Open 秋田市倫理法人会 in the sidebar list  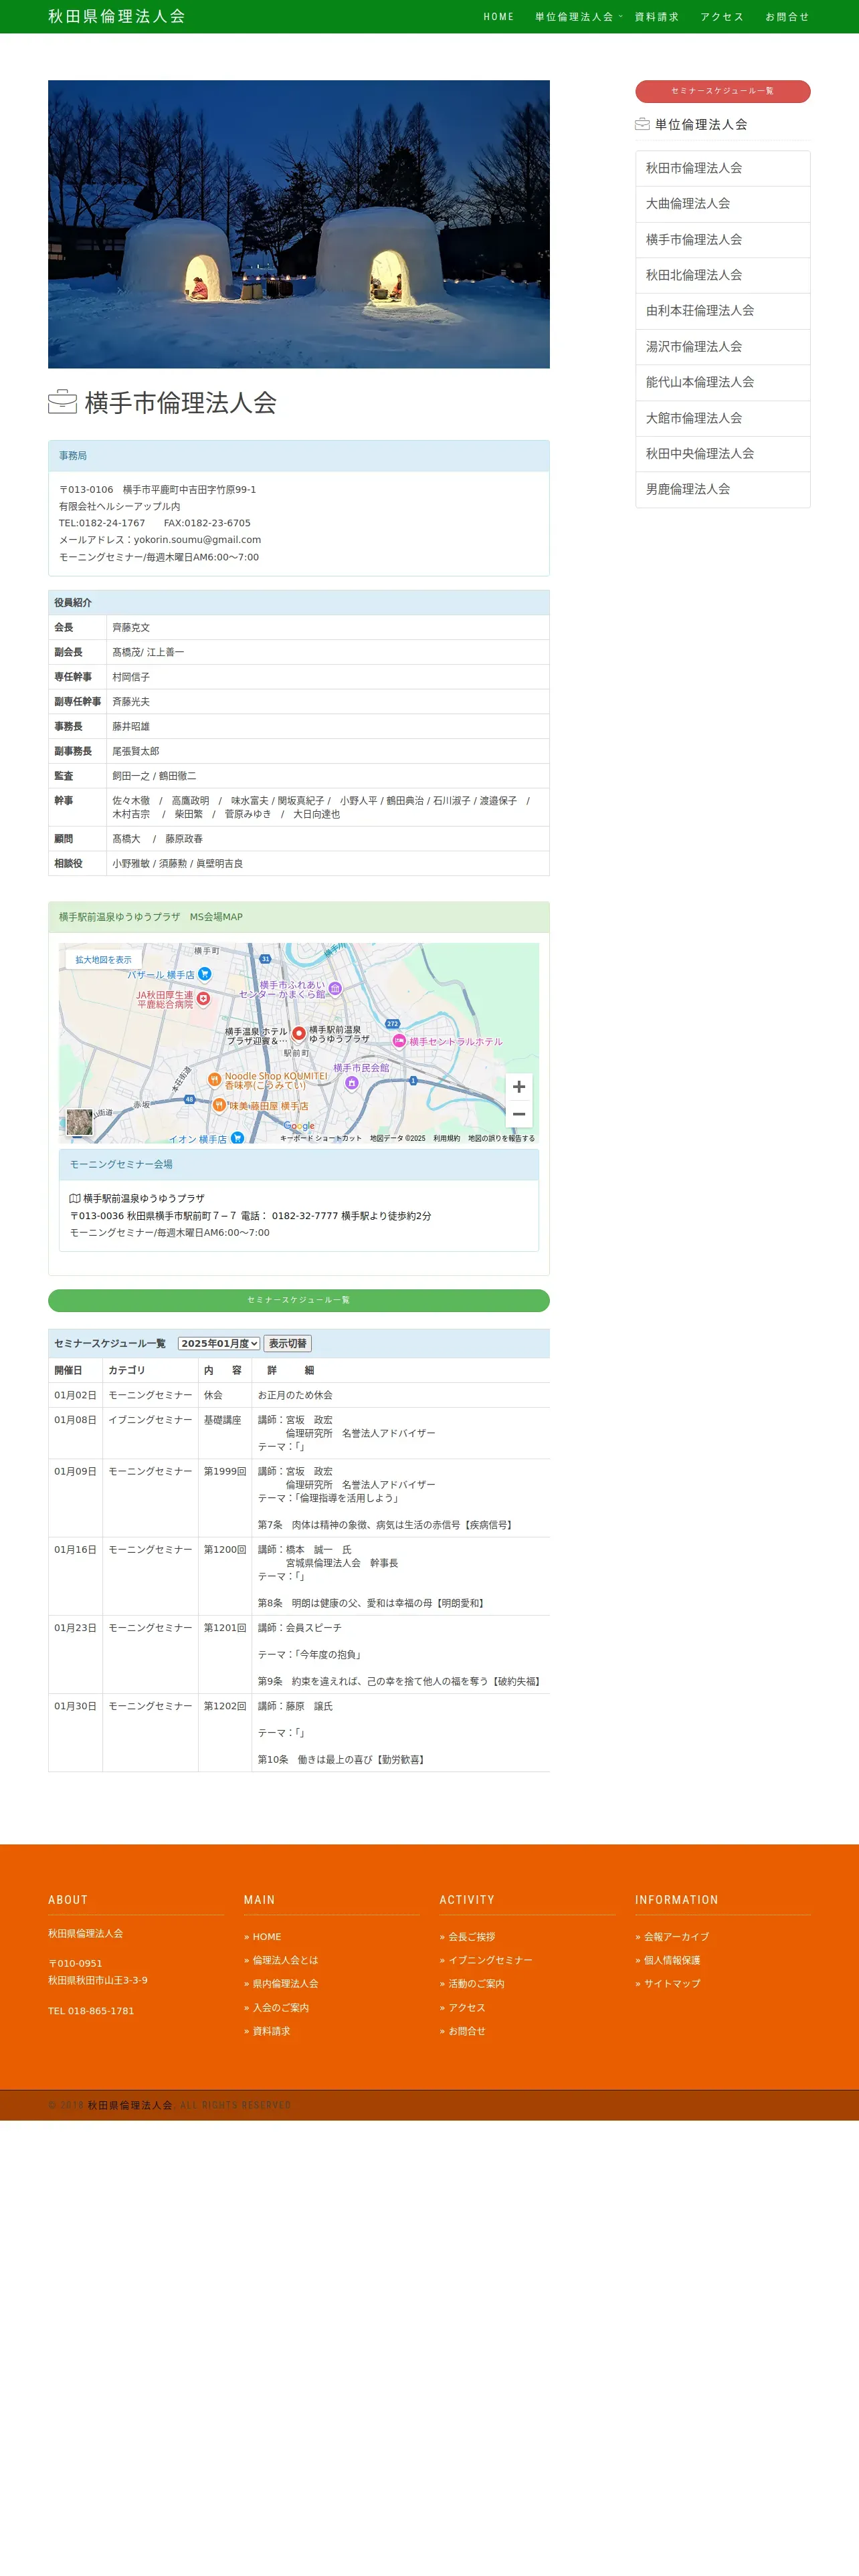(x=722, y=168)
